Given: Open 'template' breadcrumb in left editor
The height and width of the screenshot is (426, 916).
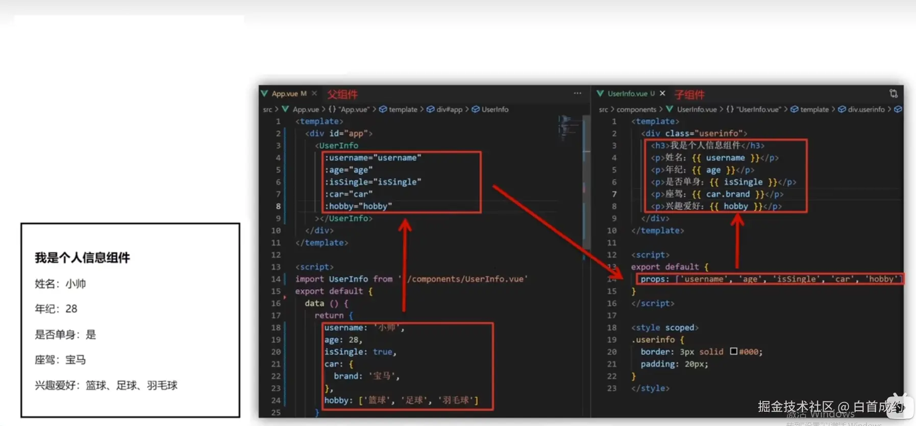Looking at the screenshot, I should pyautogui.click(x=403, y=110).
